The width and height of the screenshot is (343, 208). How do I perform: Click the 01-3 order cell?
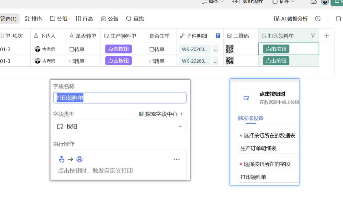15,61
